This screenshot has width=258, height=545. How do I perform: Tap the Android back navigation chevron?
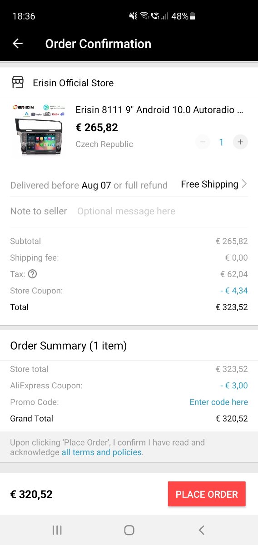[202, 530]
